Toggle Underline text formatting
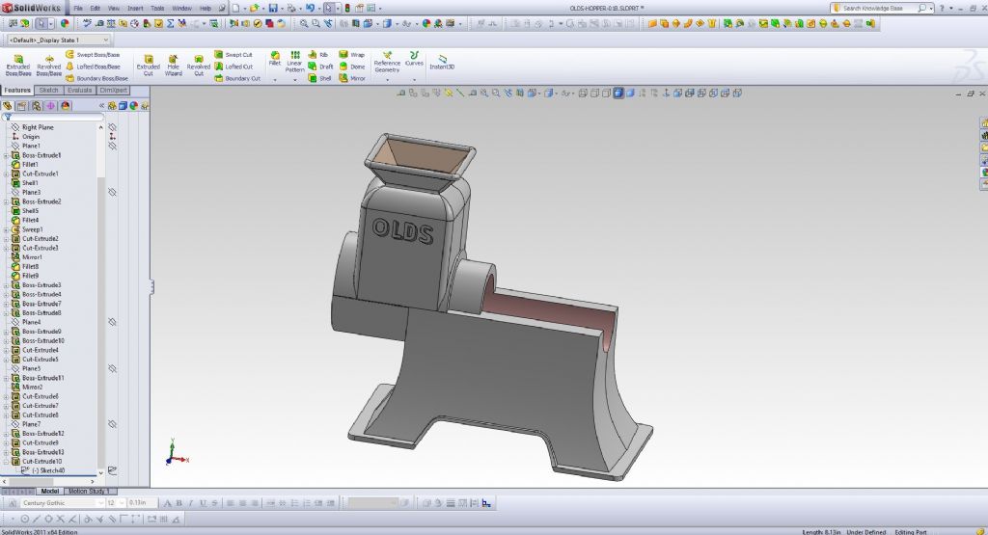The height and width of the screenshot is (535, 988). [203, 503]
